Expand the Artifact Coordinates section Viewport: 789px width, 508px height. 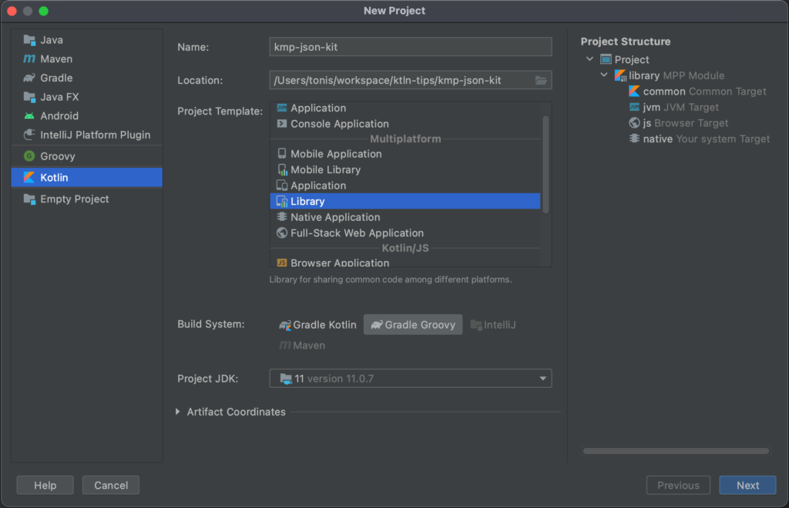[x=180, y=413]
